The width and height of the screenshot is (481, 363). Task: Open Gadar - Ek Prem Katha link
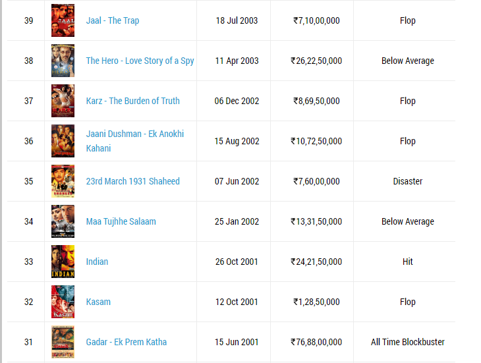tap(126, 342)
